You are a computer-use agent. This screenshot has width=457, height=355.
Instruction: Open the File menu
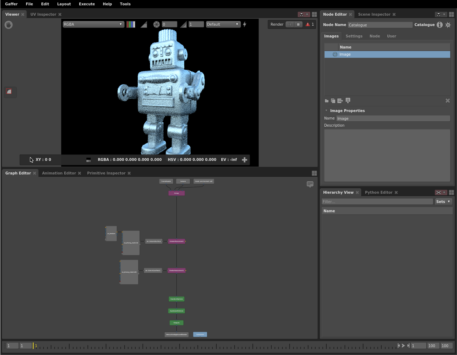click(29, 4)
